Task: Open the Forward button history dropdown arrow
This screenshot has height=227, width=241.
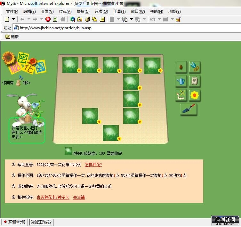Action: [x=42, y=19]
